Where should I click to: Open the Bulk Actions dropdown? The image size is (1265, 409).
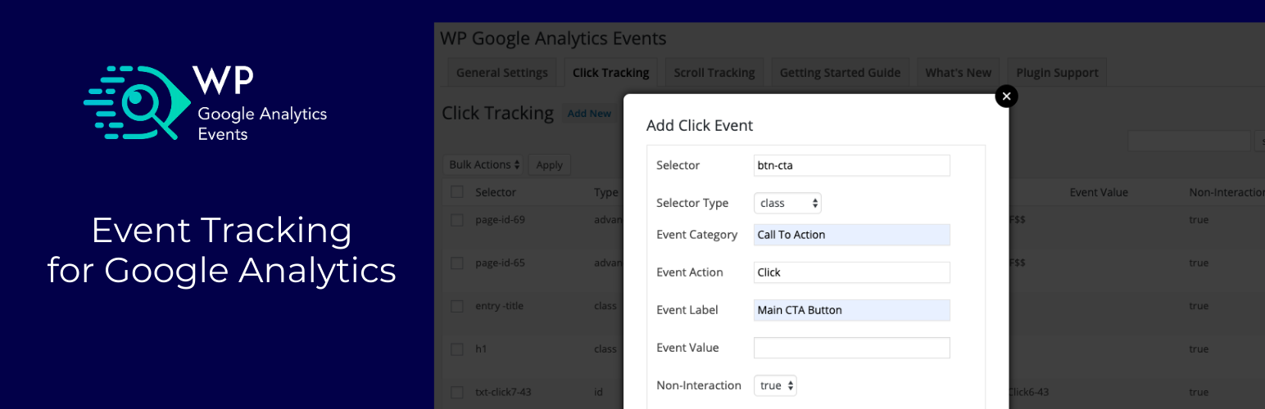(x=485, y=164)
